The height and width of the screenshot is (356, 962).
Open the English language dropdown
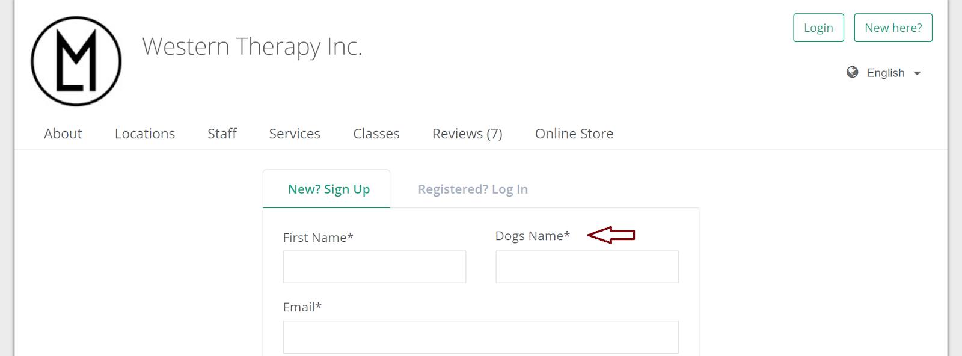click(885, 72)
